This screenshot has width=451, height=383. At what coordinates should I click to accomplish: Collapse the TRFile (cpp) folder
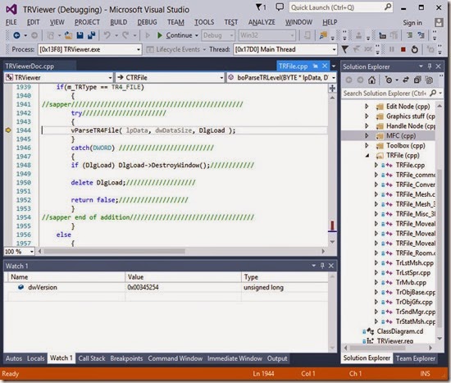367,155
